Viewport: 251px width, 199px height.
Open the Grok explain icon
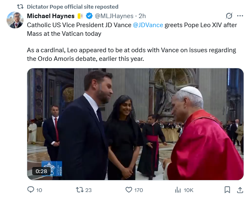230,16
